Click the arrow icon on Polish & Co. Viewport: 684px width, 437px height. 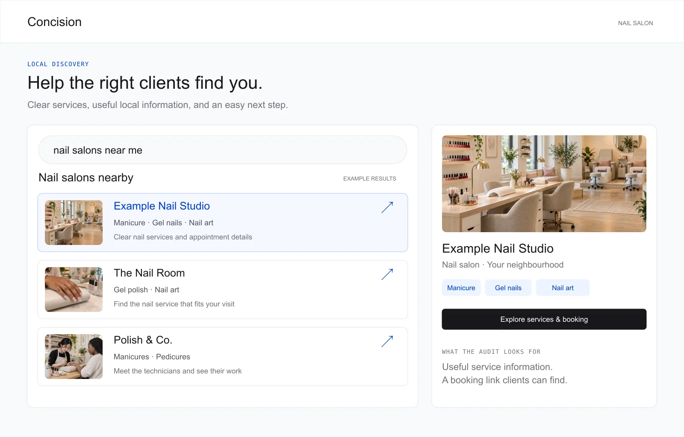(387, 341)
